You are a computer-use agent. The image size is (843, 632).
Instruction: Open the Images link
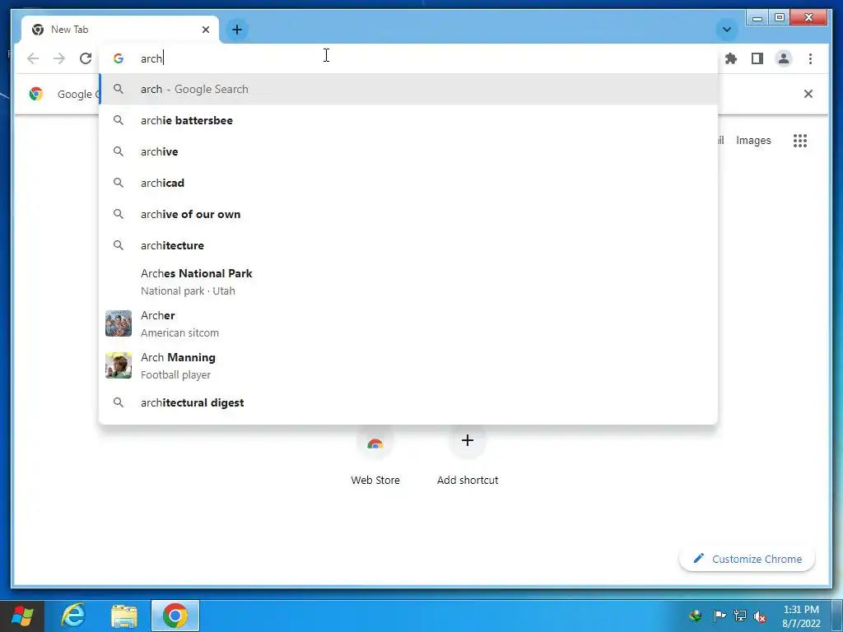pyautogui.click(x=753, y=140)
